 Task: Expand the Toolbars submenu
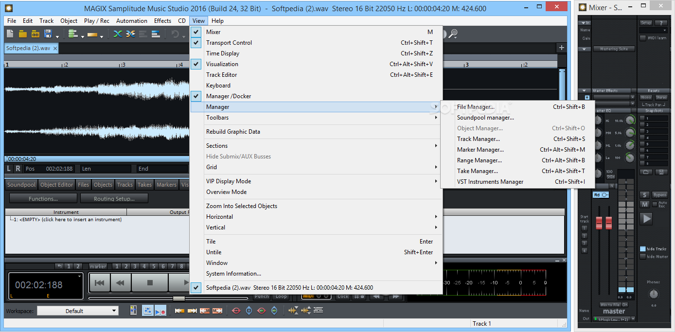click(316, 118)
